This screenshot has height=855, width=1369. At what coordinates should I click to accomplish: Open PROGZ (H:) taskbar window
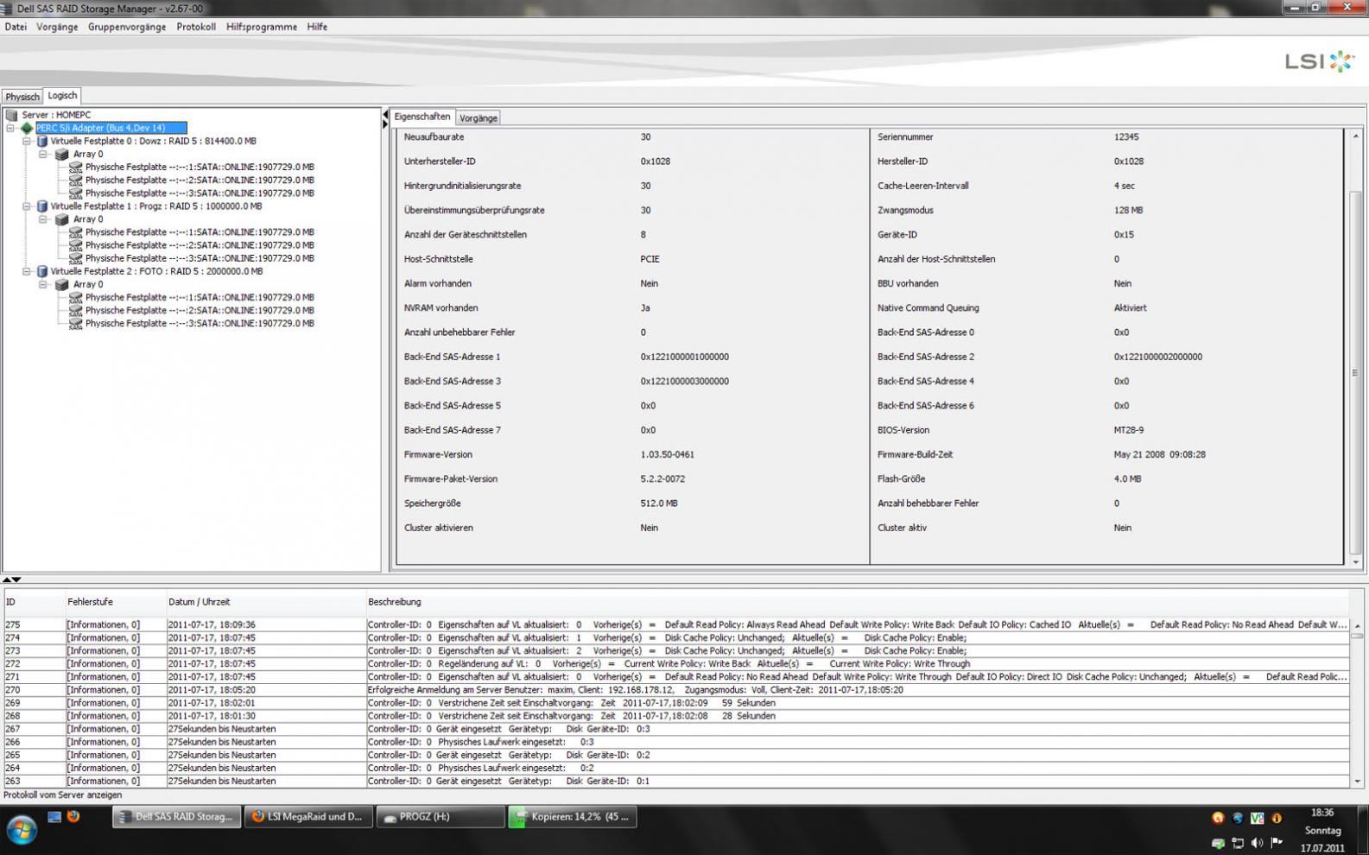[x=440, y=816]
